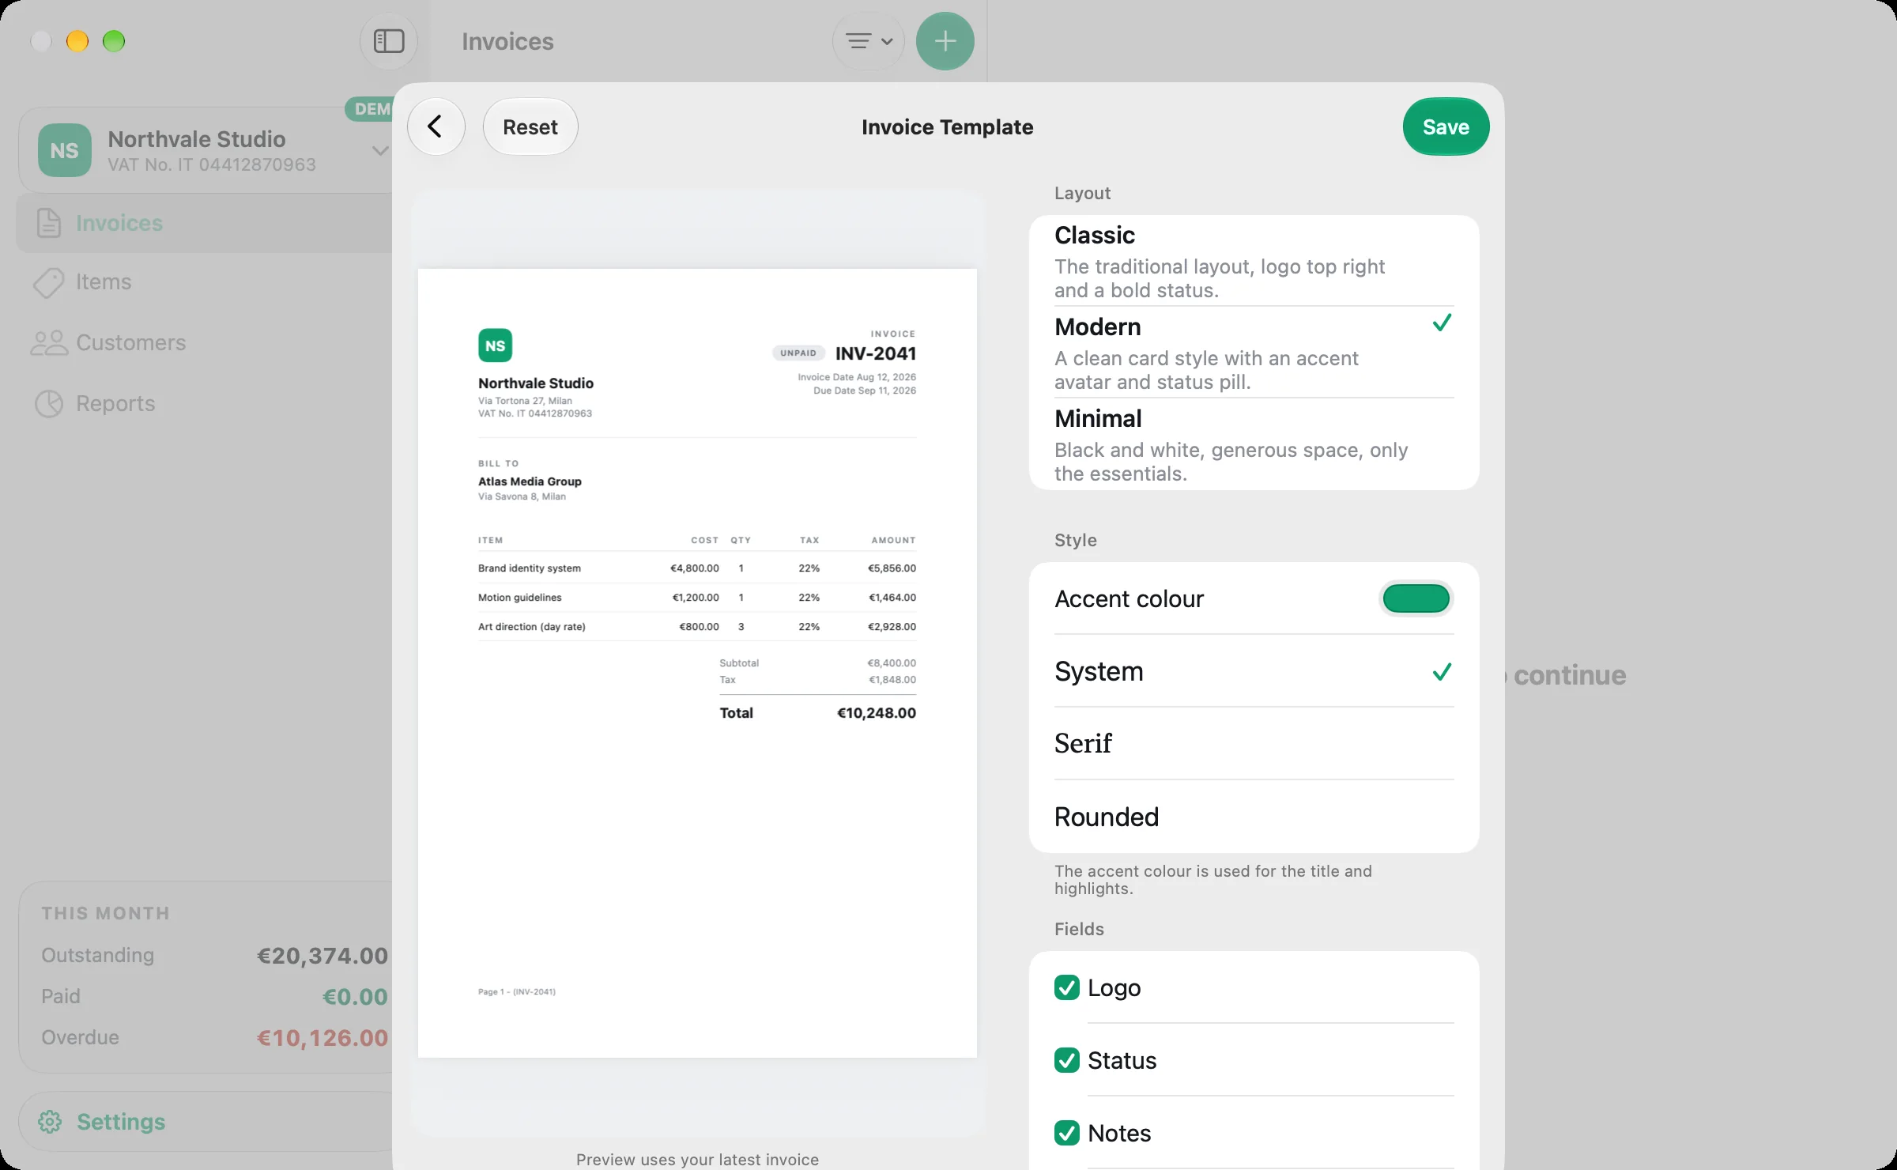Click the UNPAID status pill on preview
The width and height of the screenshot is (1897, 1170).
(798, 353)
